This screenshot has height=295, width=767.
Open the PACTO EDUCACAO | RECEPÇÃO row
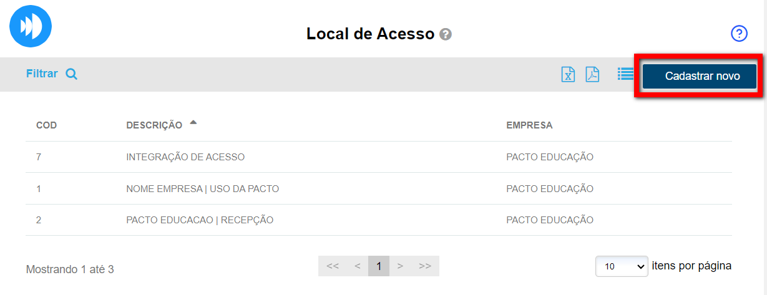(200, 220)
